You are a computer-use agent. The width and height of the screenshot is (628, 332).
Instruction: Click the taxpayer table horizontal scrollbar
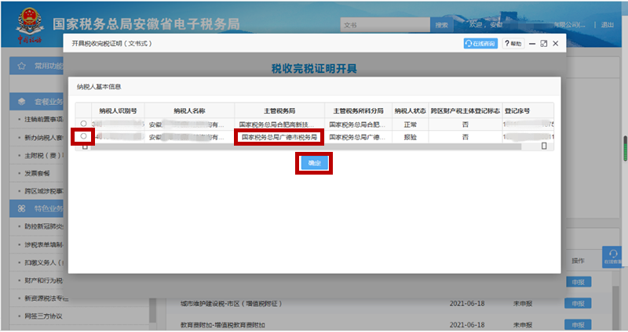click(x=305, y=146)
